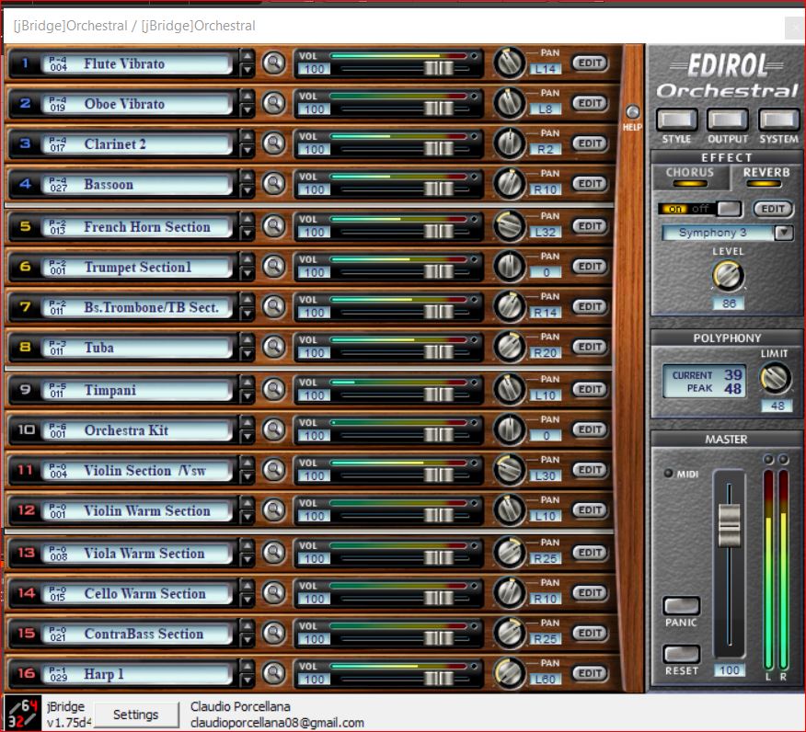Open the STYLE page
Viewport: 806px width, 732px height.
coord(676,120)
